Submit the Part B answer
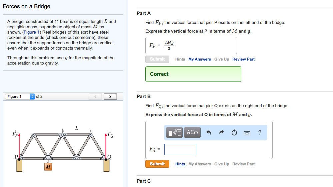The image size is (333, 187). tap(157, 164)
